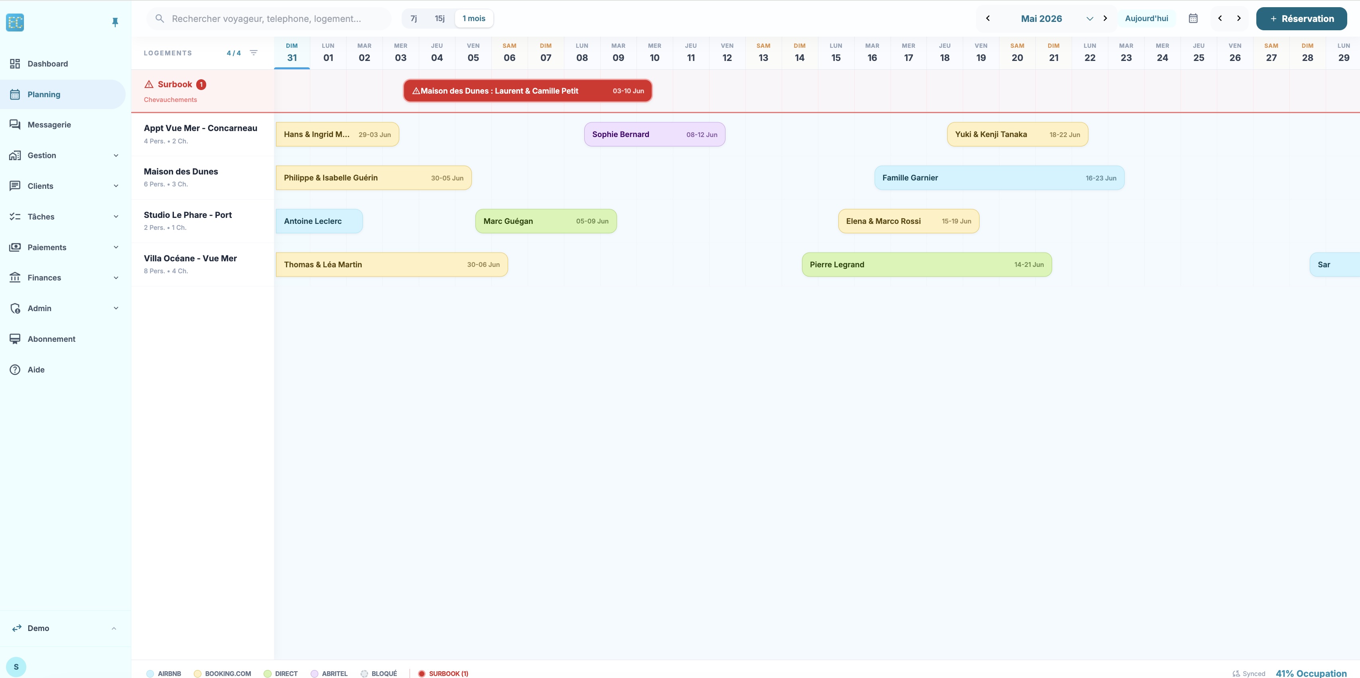Open the user avatar S
This screenshot has height=678, width=1360.
coord(16,667)
